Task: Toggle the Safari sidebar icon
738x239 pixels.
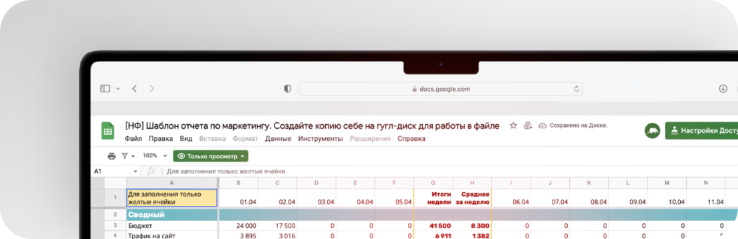Action: click(x=105, y=89)
